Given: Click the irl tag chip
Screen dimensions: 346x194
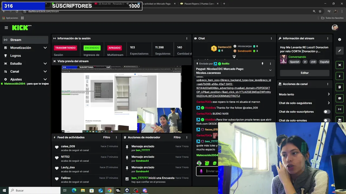Looking at the screenshot, I should tap(305, 62).
